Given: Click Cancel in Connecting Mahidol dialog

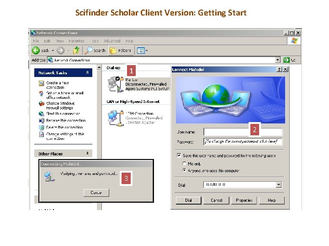Looking at the screenshot, I should click(x=96, y=193).
